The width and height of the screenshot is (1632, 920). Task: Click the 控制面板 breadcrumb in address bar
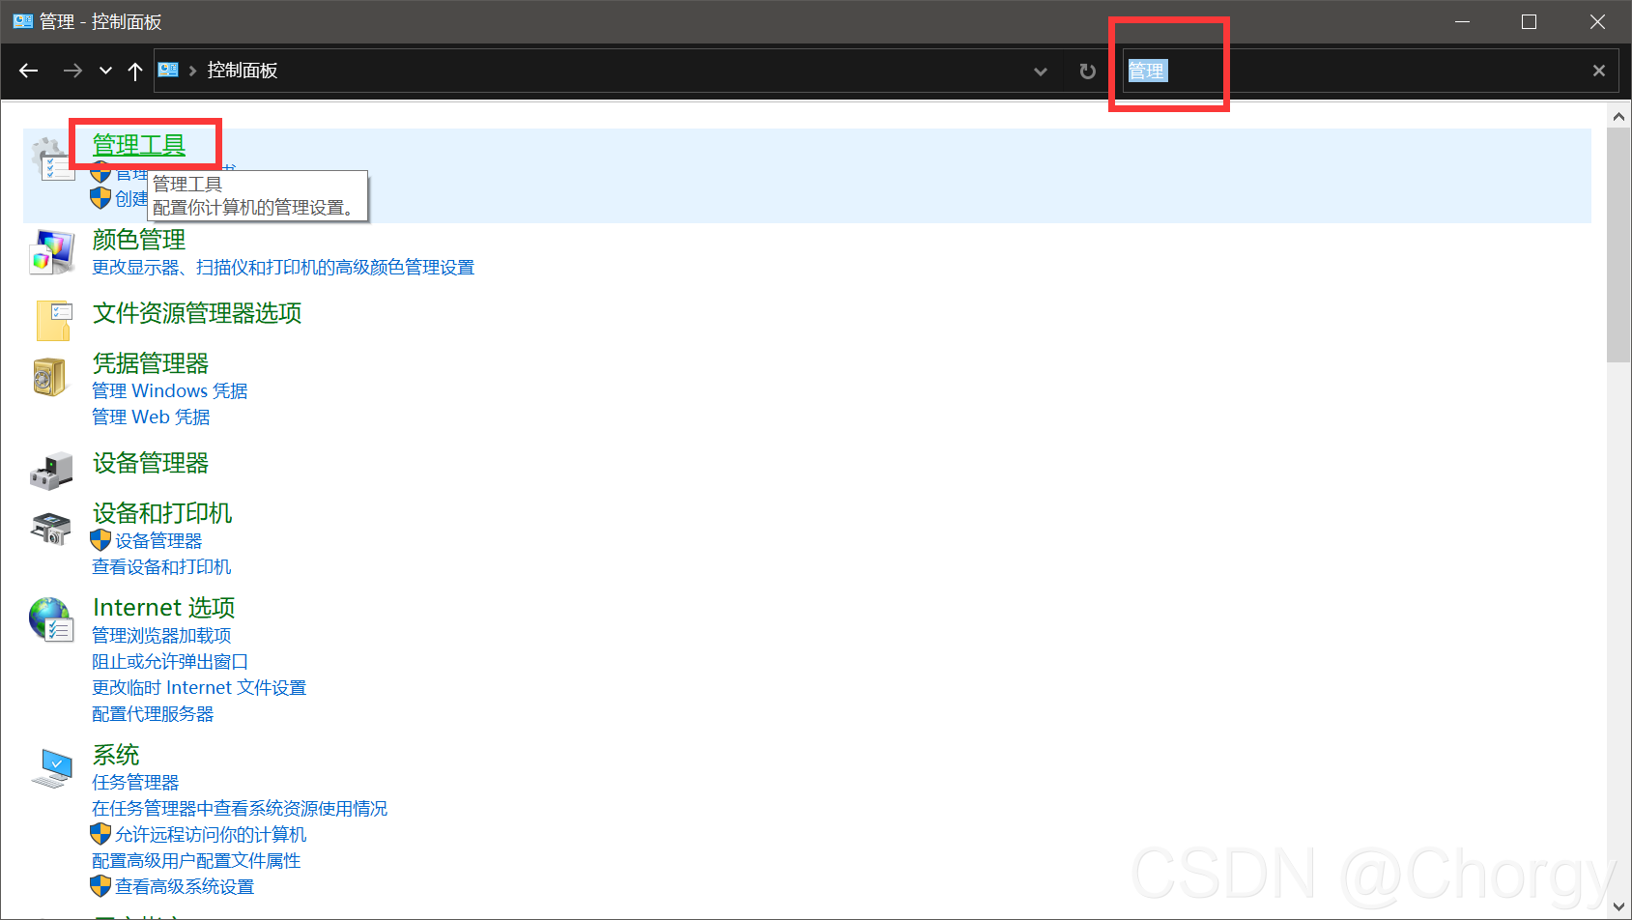[243, 71]
